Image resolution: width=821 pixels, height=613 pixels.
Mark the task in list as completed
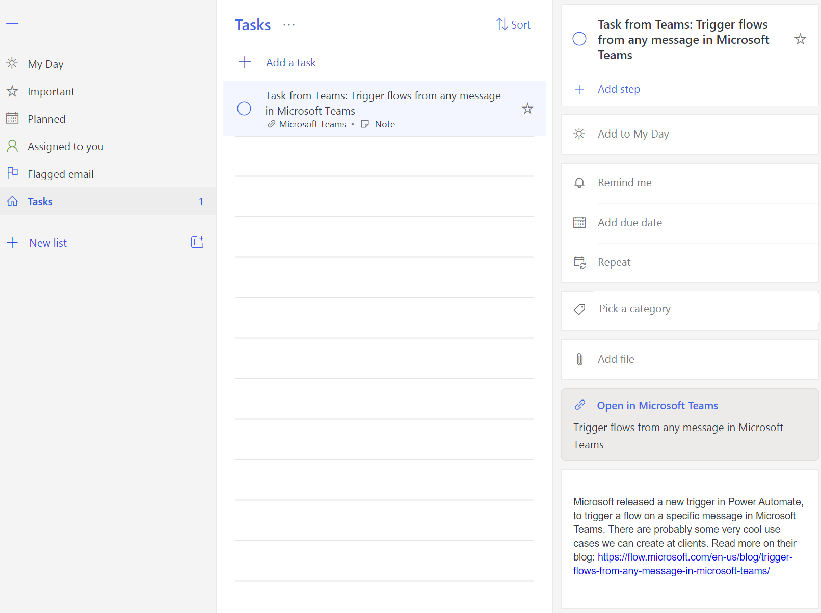[244, 109]
